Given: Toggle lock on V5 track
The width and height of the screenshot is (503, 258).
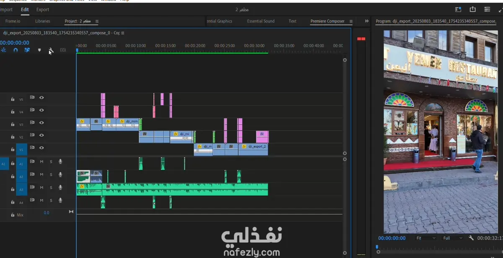Looking at the screenshot, I should point(13,99).
